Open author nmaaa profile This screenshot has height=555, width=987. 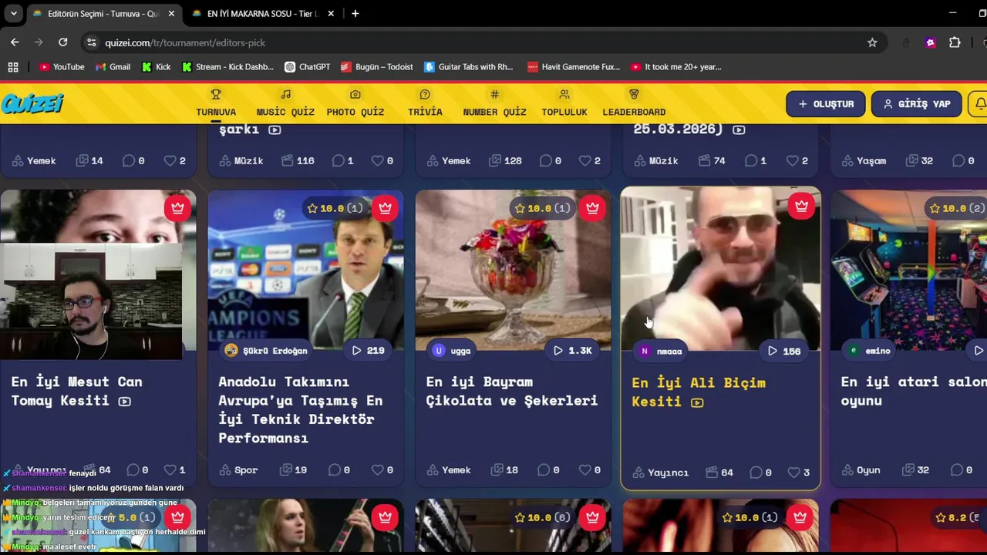coord(660,351)
